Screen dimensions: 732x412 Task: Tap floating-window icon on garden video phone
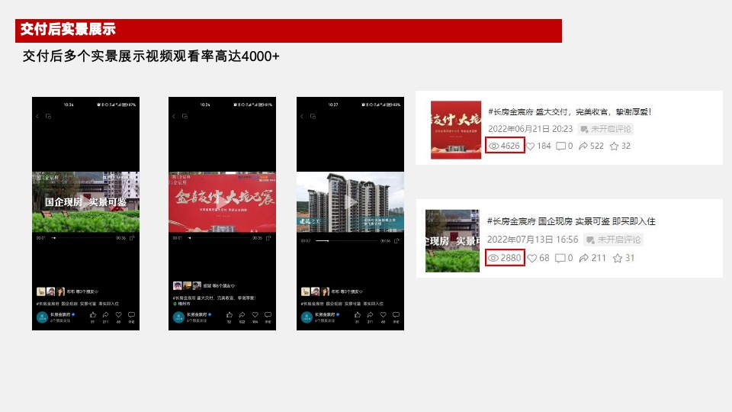pos(48,116)
